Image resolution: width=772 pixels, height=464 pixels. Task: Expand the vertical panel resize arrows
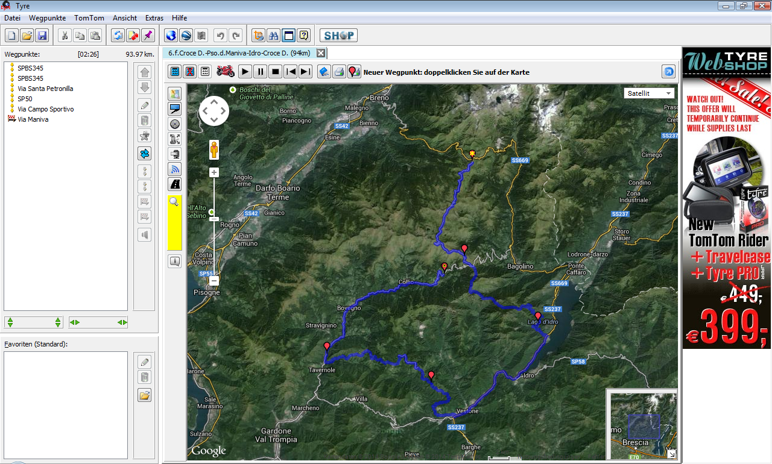tap(33, 322)
